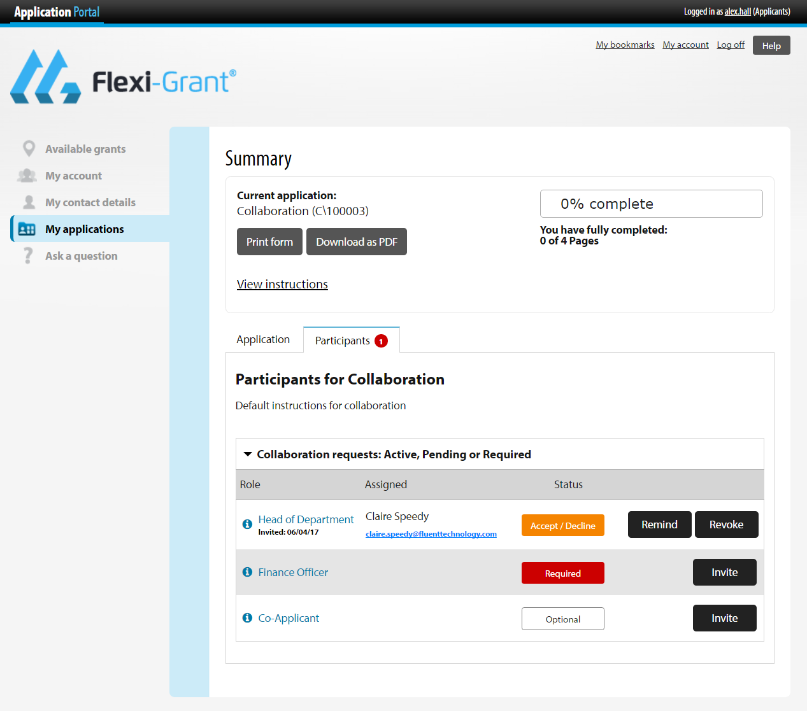Image resolution: width=807 pixels, height=711 pixels.
Task: Open info icon beside Head of Department
Action: pos(247,524)
